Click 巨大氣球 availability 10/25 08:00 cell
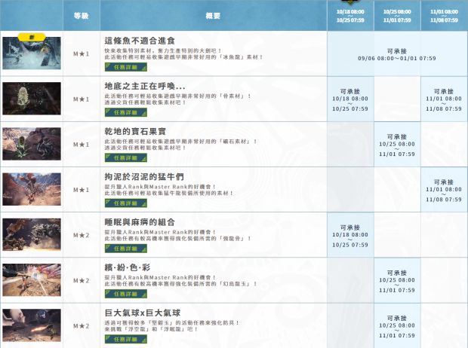The width and height of the screenshot is (468, 348). click(x=397, y=326)
